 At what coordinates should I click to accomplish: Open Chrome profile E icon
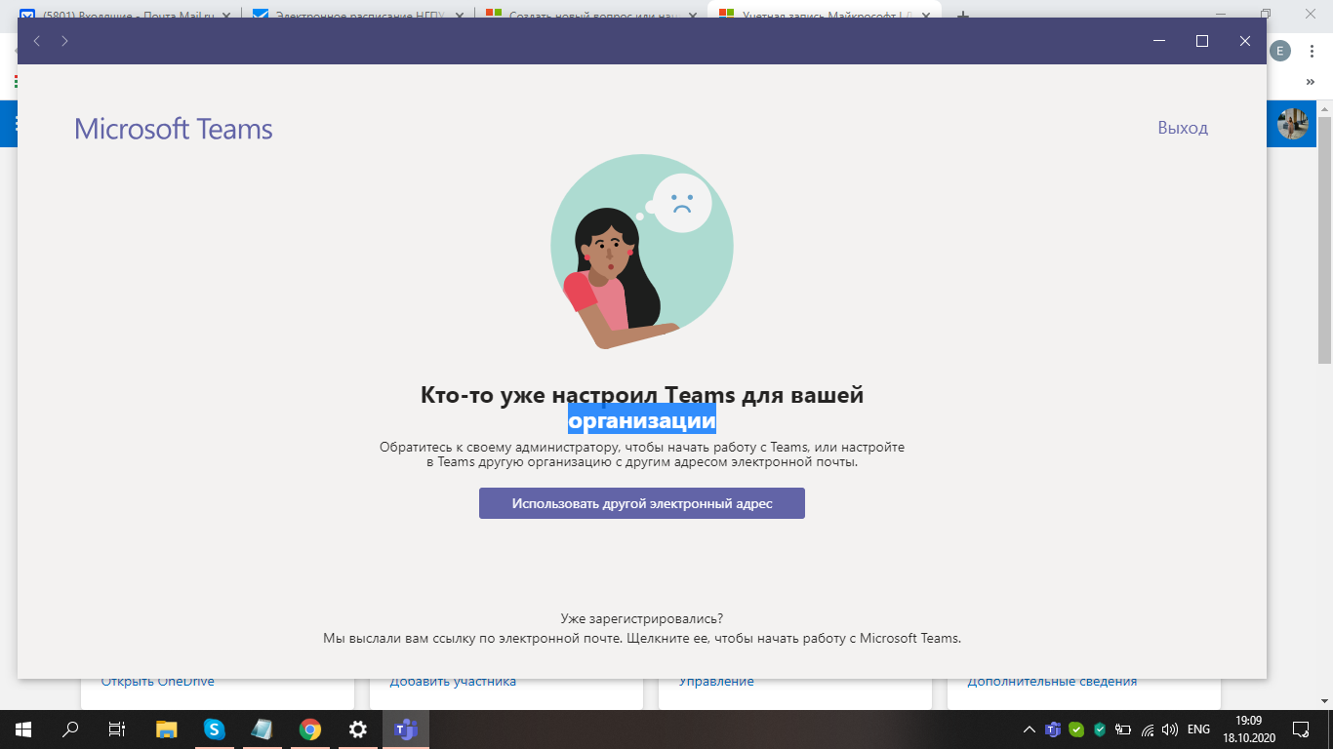[x=1280, y=52]
